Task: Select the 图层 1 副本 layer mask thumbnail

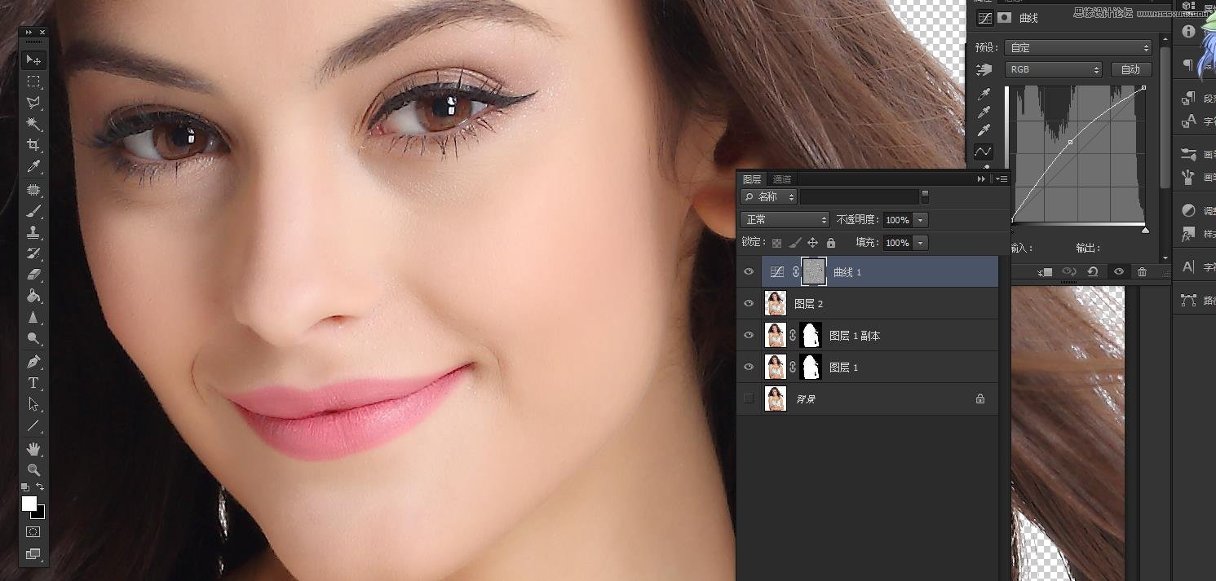Action: [x=811, y=336]
